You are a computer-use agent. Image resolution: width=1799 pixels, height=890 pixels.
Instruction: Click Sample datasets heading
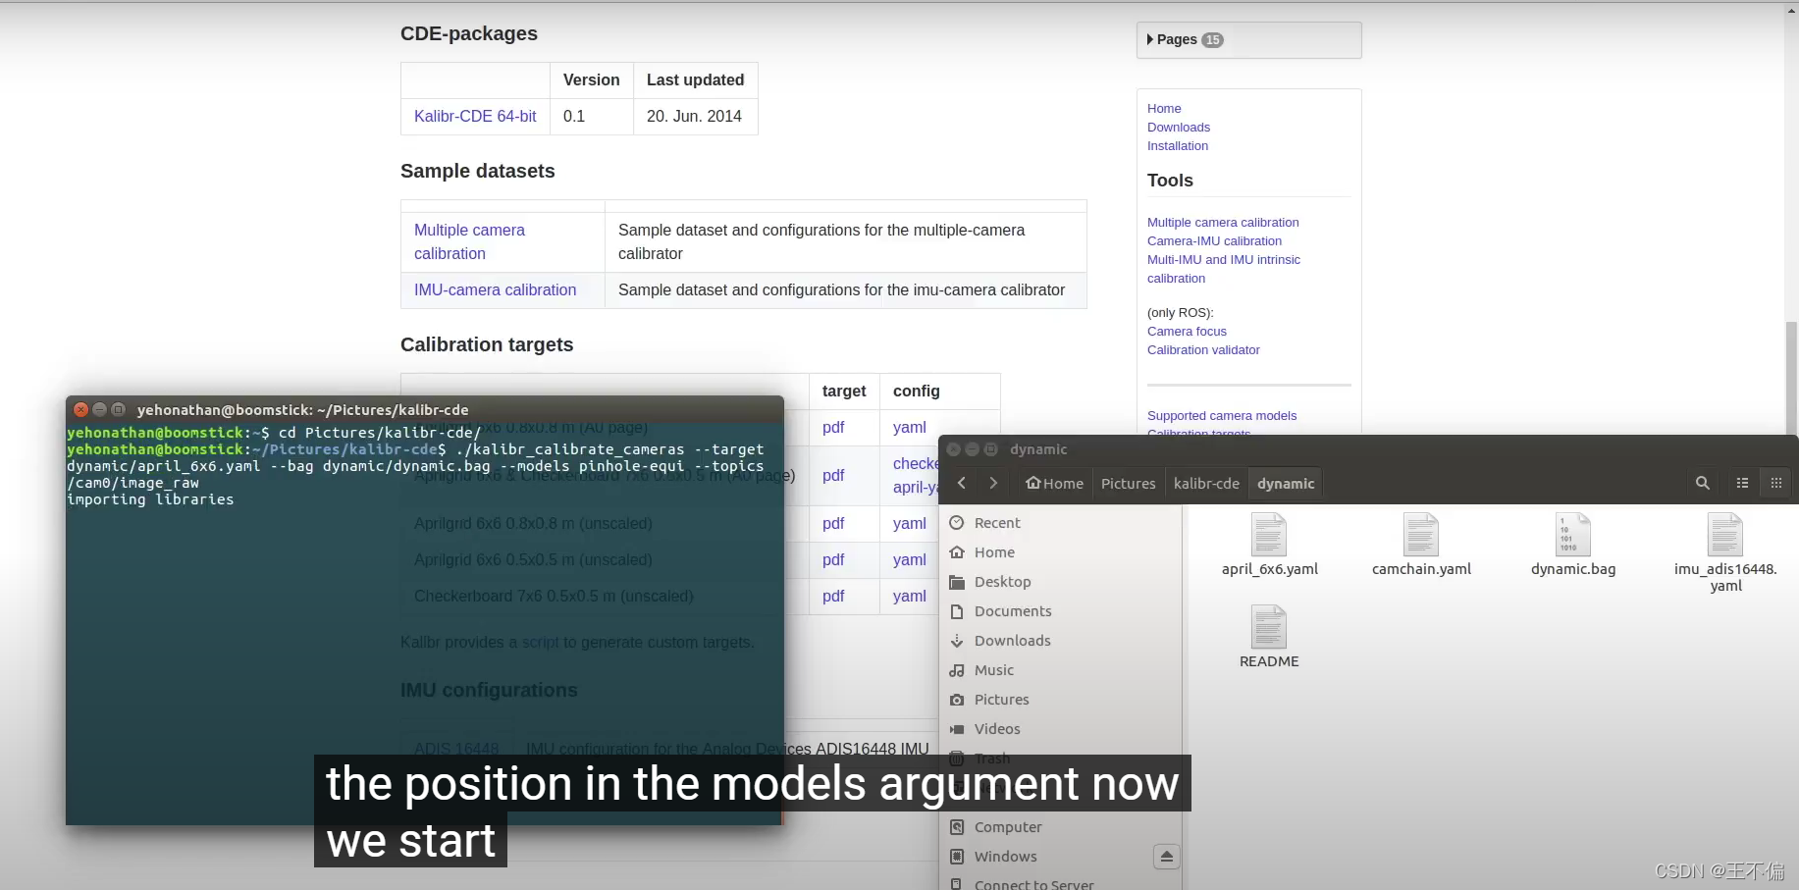tap(477, 171)
